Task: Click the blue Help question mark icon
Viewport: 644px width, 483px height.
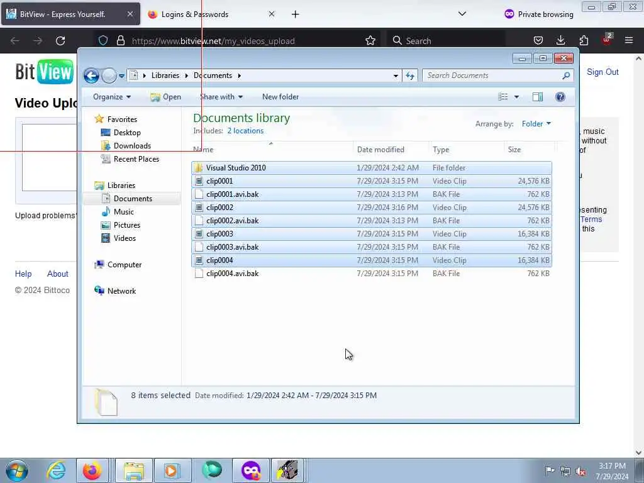Action: pyautogui.click(x=560, y=97)
